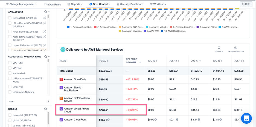256x127 pixels.
Task: Download CSV of daily spend
Action: [236, 49]
